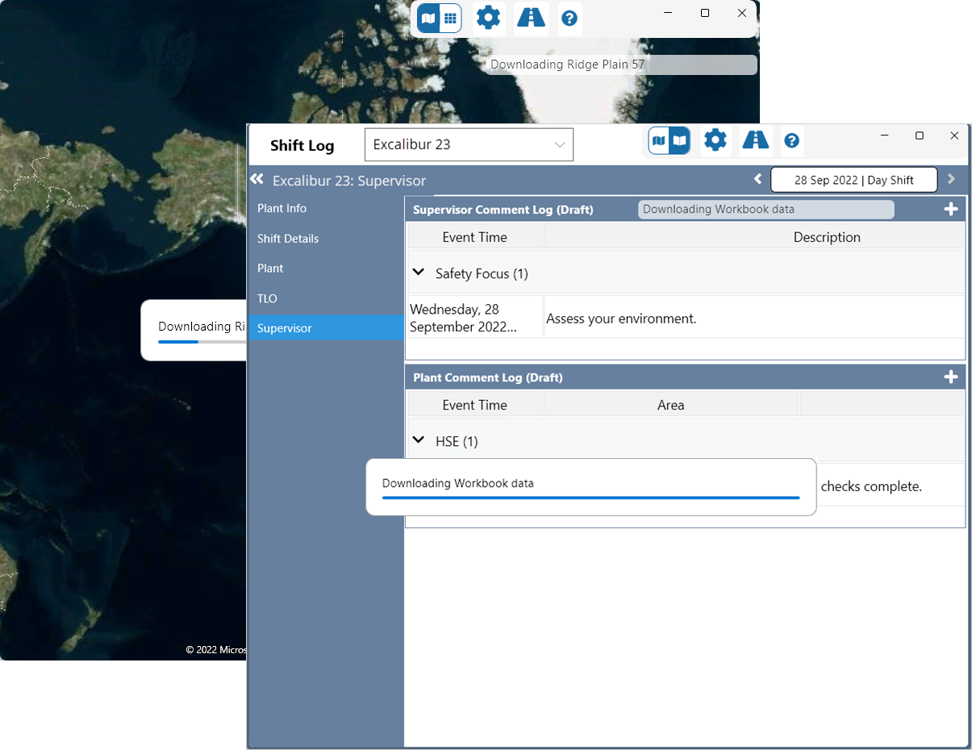Click the Downloading Workbook data progress bar

click(x=590, y=498)
